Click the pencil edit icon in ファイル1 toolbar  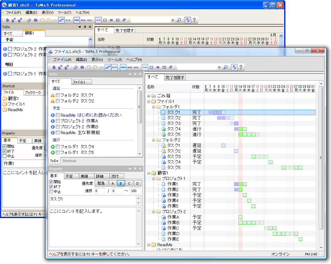click(x=76, y=67)
